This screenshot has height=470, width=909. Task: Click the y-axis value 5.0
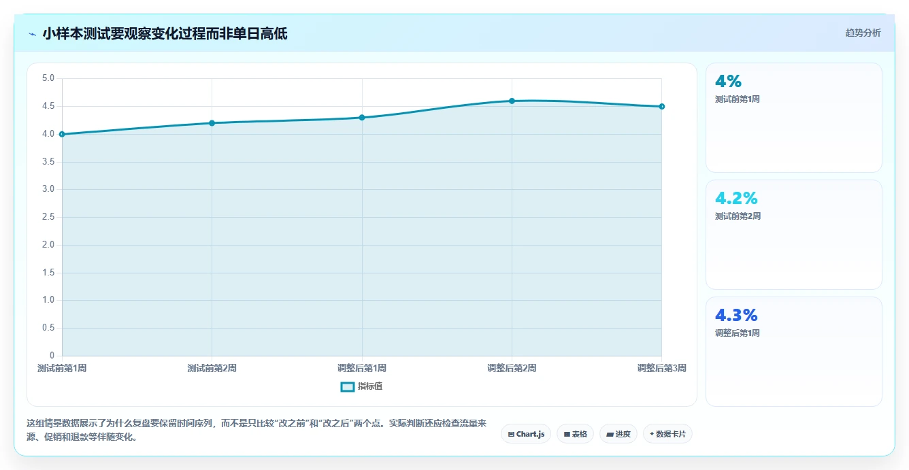(48, 78)
